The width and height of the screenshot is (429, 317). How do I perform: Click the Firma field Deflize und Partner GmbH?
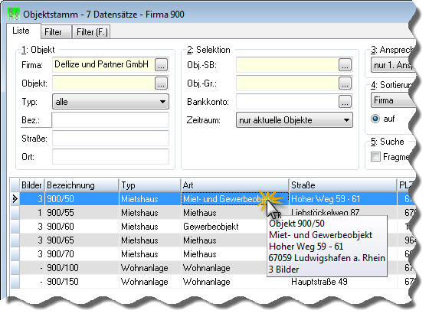pyautogui.click(x=103, y=65)
